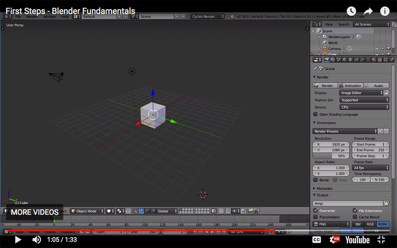Viewport: 397px width, 248px height.
Task: Click the 50% resolution percentage slider
Action: (x=331, y=156)
